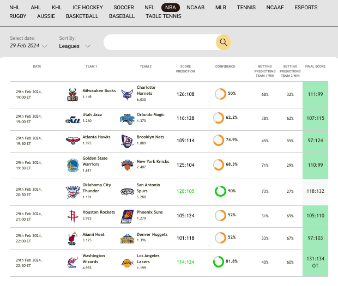Open the NFL tab
Screen dimensions: 338x286
point(149,8)
